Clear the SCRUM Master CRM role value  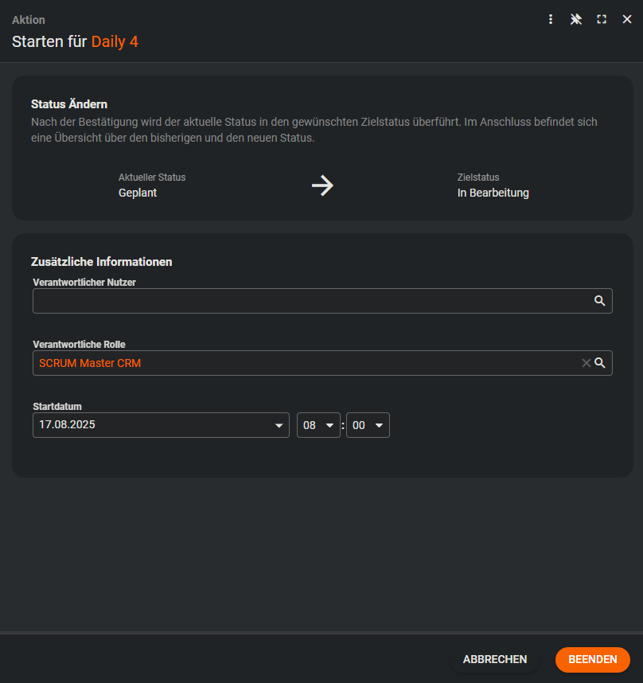[x=586, y=363]
